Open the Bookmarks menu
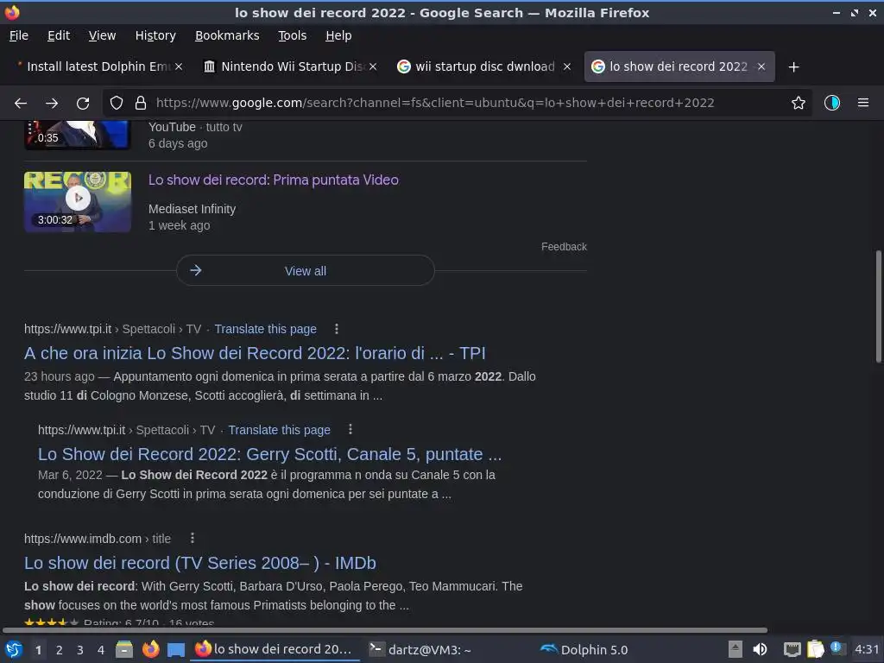 click(227, 35)
